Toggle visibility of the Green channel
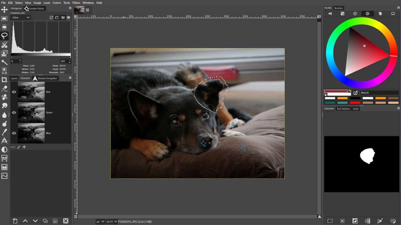Screen dimensions: 401x225 pyautogui.click(x=14, y=112)
